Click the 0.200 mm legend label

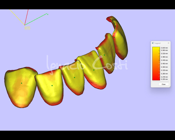(x=164, y=79)
